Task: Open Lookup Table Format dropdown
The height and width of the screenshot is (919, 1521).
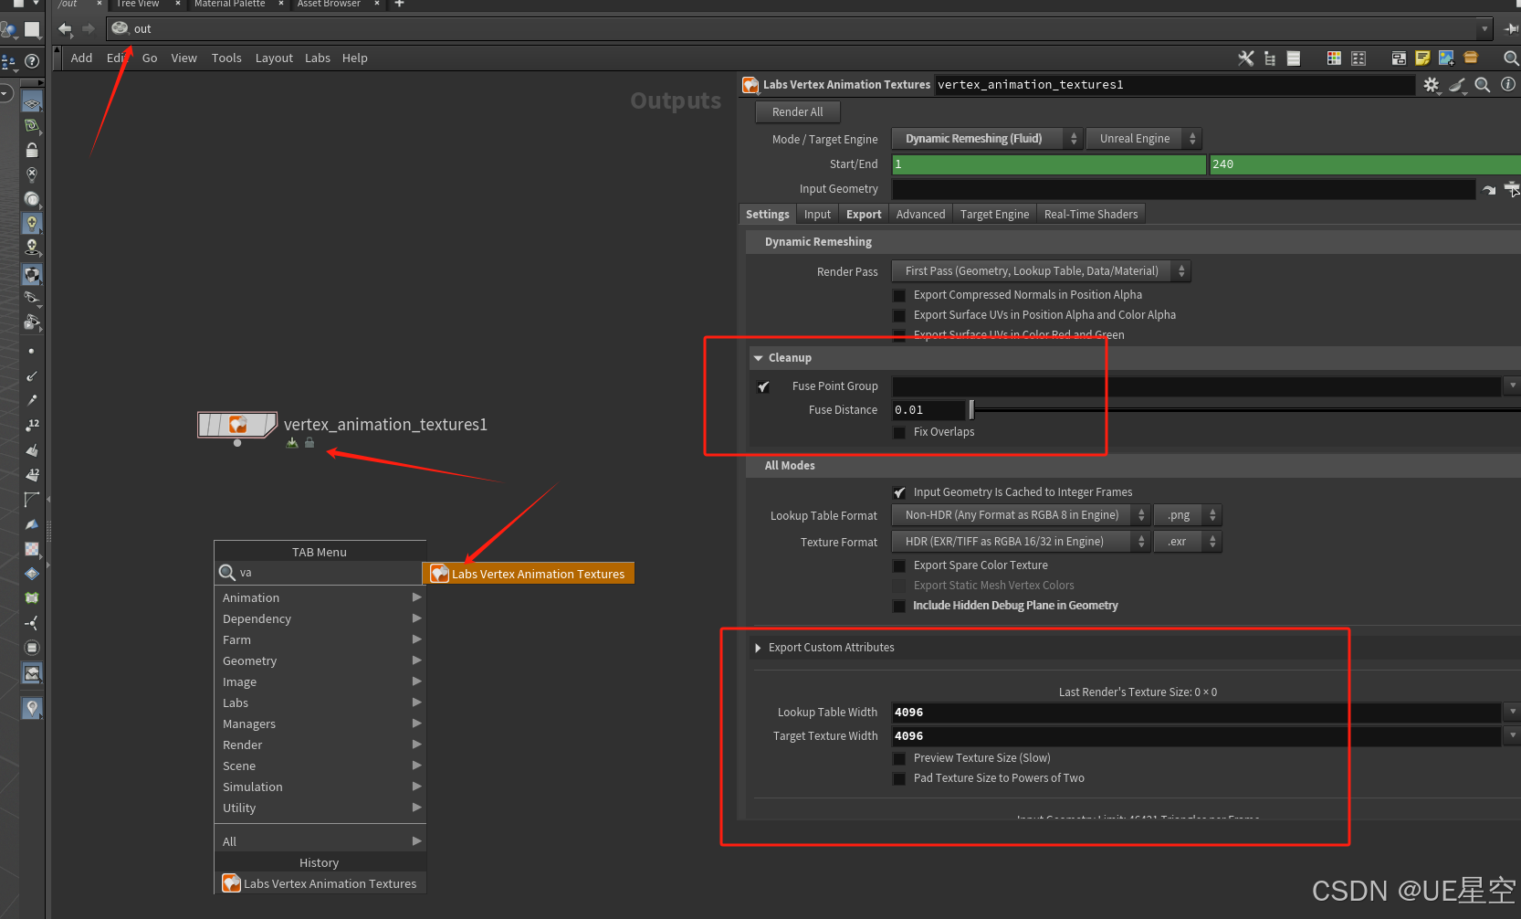Action: tap(1021, 515)
